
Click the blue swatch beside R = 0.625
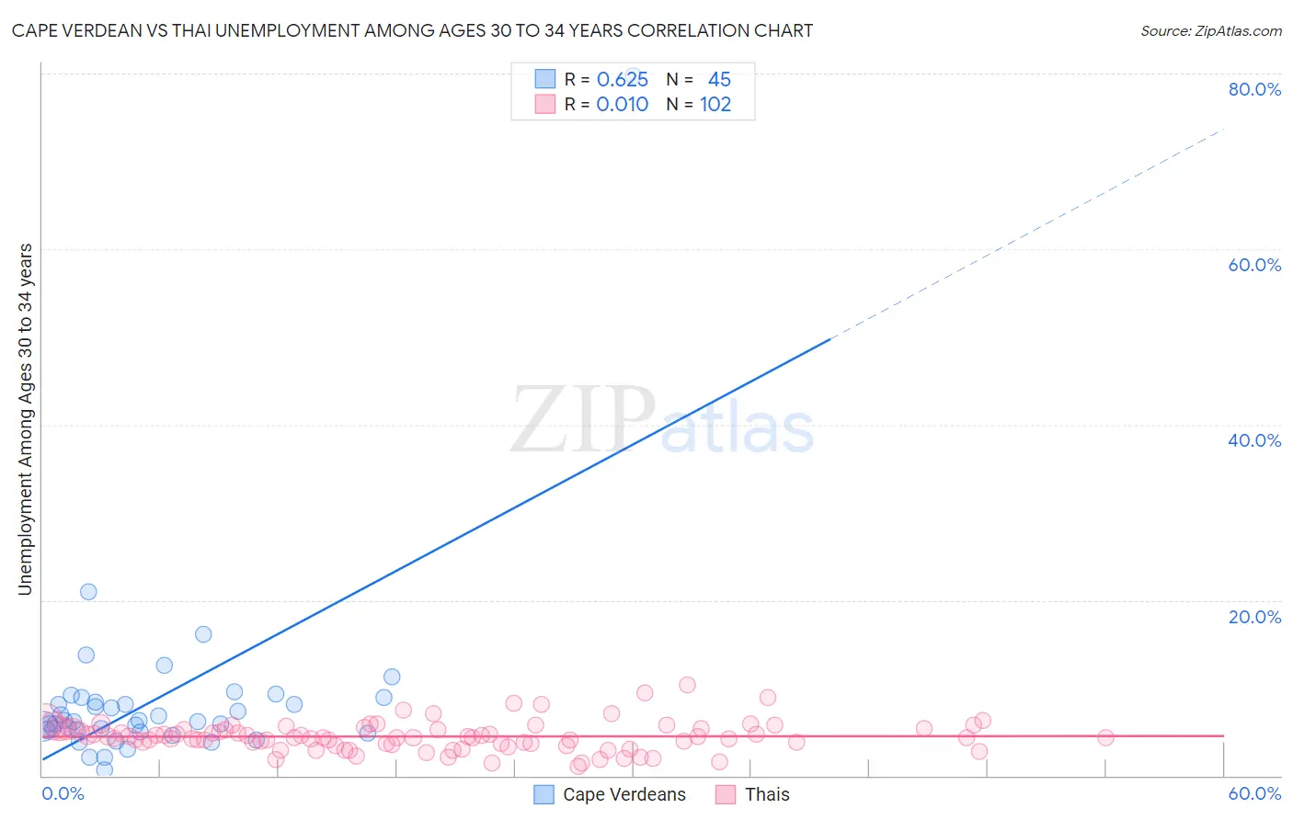[x=544, y=79]
